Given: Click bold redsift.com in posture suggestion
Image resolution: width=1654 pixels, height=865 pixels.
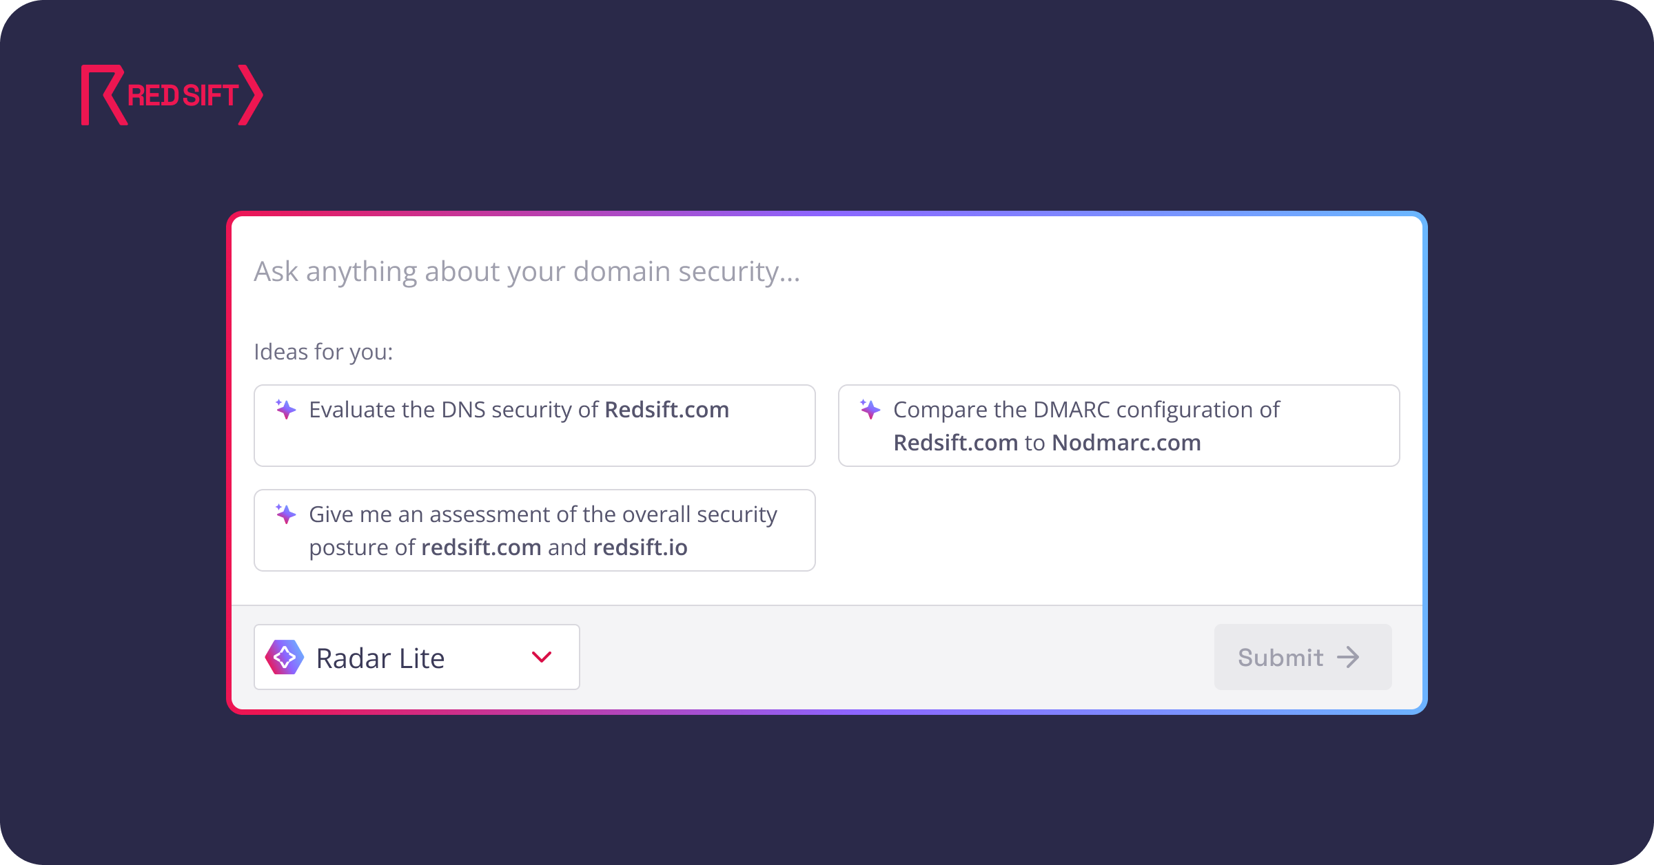Looking at the screenshot, I should pyautogui.click(x=481, y=548).
